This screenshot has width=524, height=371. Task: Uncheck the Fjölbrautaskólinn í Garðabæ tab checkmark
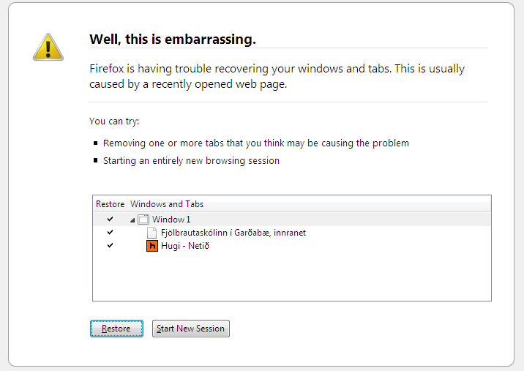coord(110,232)
